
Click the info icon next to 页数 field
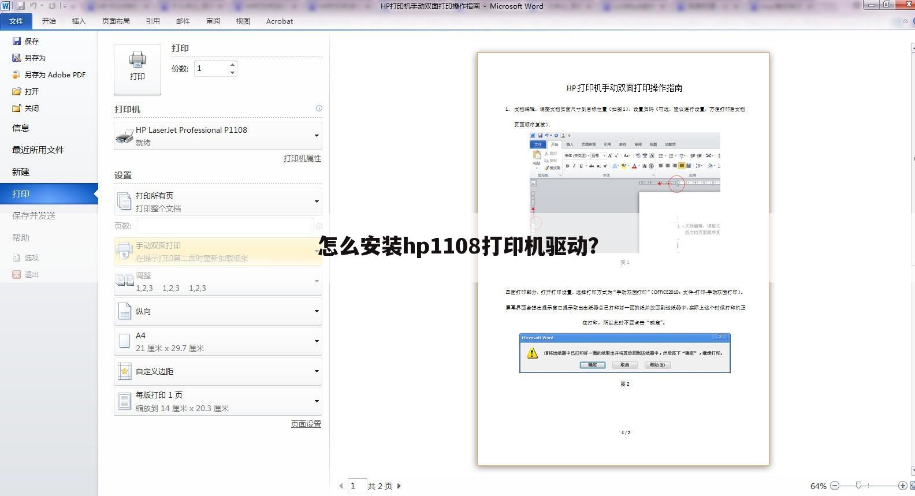[319, 226]
